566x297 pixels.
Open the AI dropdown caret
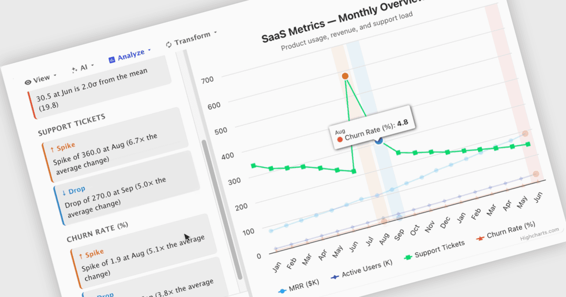[x=92, y=66]
